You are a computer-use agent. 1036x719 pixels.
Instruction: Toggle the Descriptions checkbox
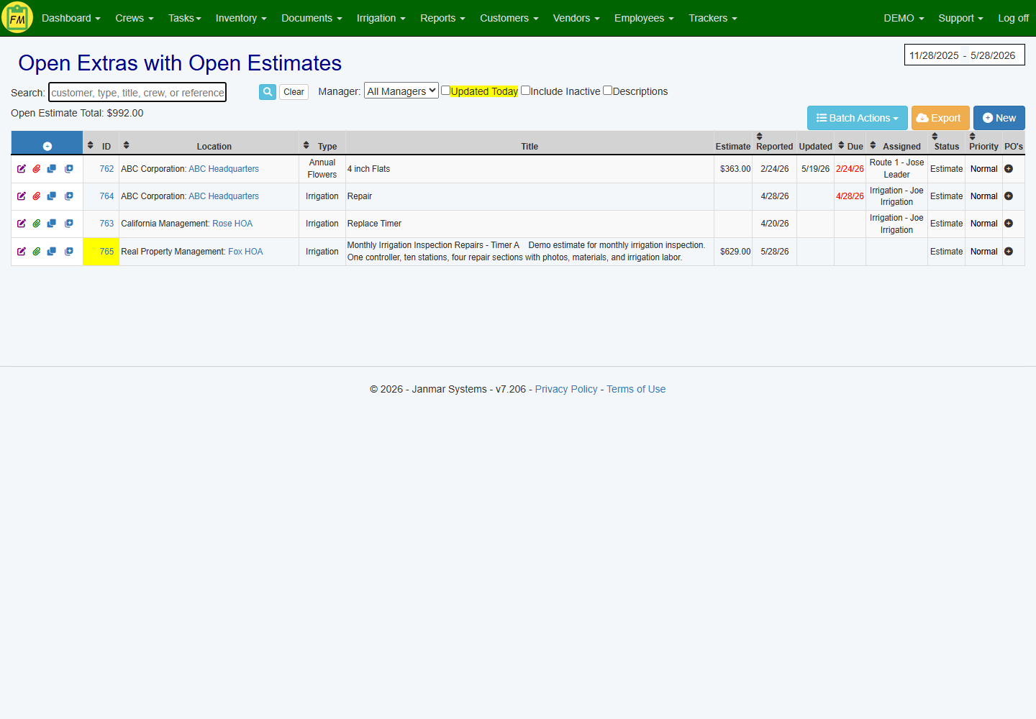[607, 91]
